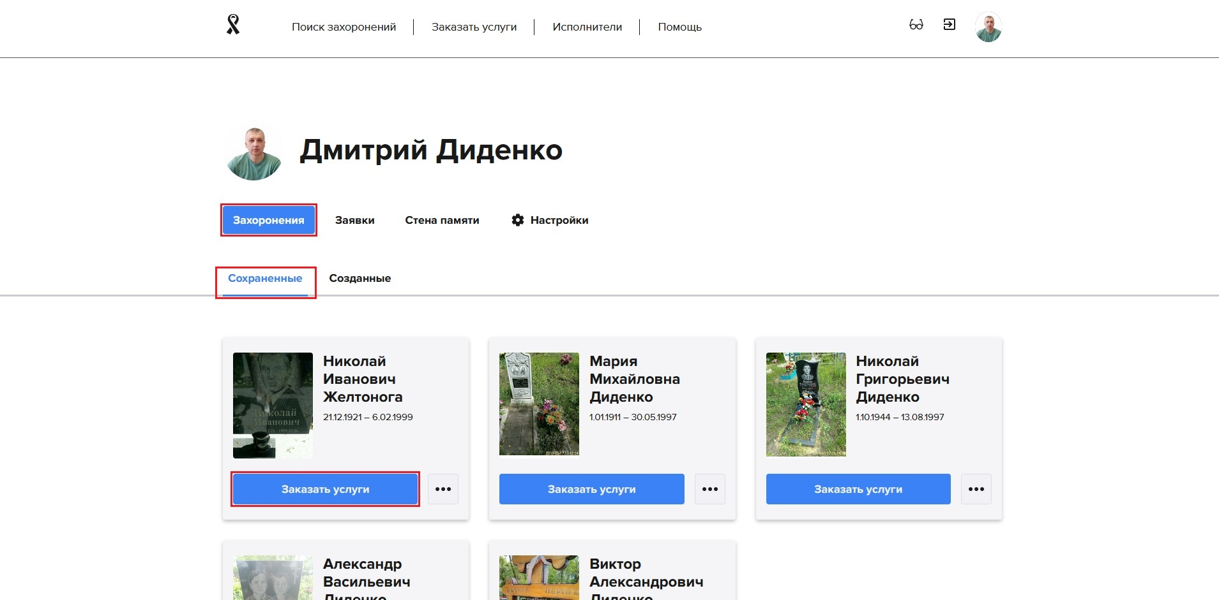The width and height of the screenshot is (1219, 600).
Task: Go to Исполнители page
Action: point(587,27)
